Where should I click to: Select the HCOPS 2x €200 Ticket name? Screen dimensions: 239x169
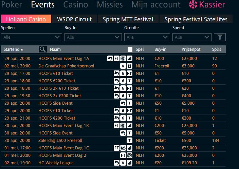pyautogui.click(x=60, y=96)
